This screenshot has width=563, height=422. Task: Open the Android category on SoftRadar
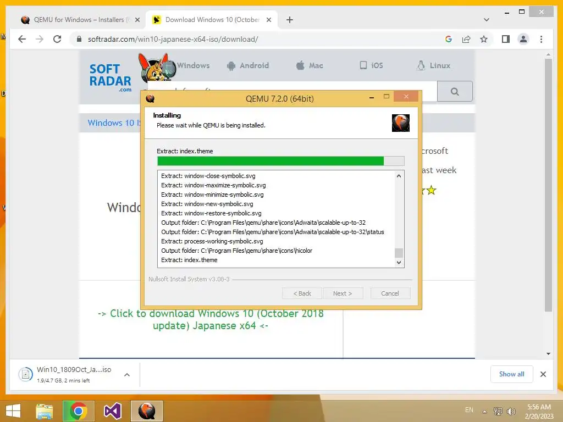(248, 65)
